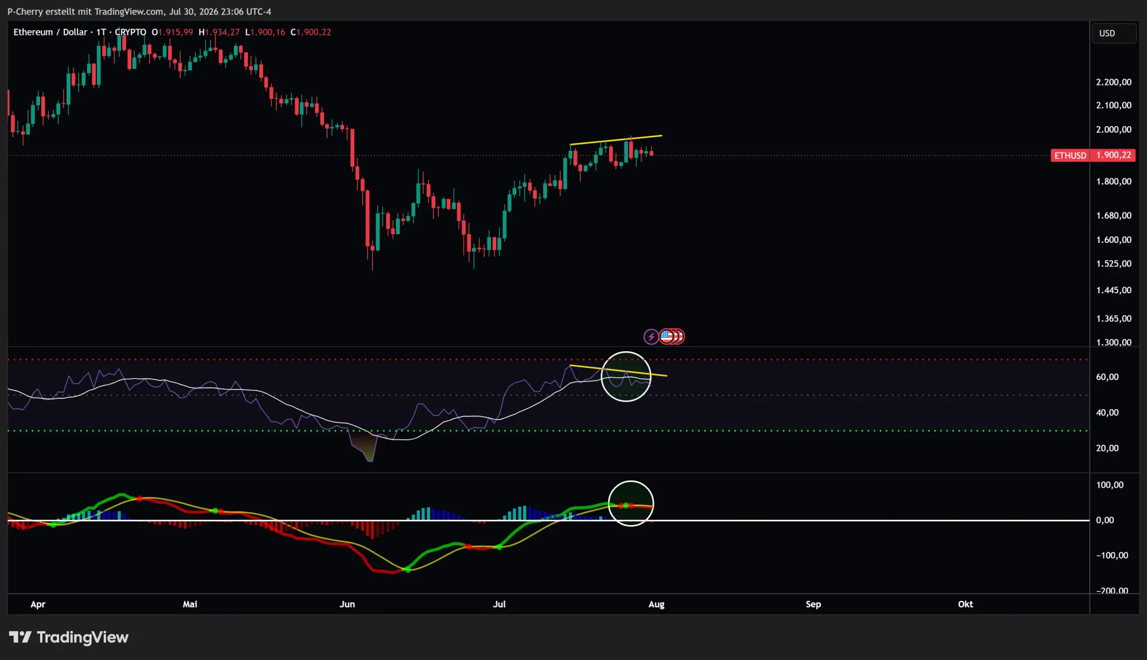Click the purple lightning event icon
1147x660 pixels.
[651, 336]
